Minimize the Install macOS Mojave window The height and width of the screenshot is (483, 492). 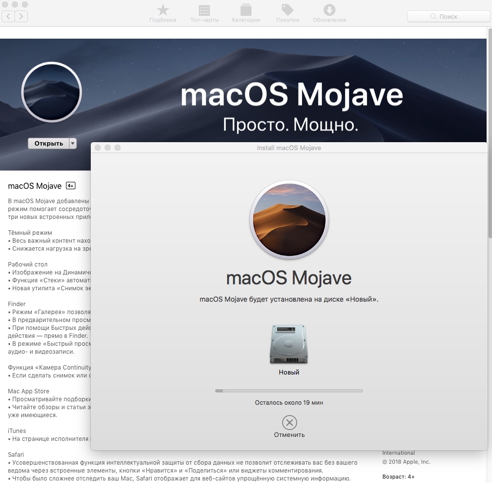(108, 148)
